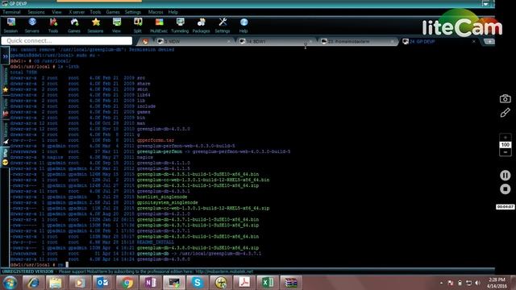Click the title bar dropdown arrow button
Viewport: 516px width, 290px height.
coord(485,3)
